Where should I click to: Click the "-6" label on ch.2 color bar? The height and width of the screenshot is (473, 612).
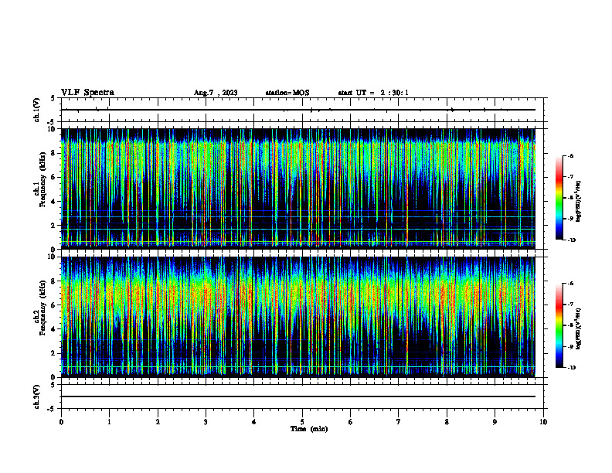click(x=570, y=284)
